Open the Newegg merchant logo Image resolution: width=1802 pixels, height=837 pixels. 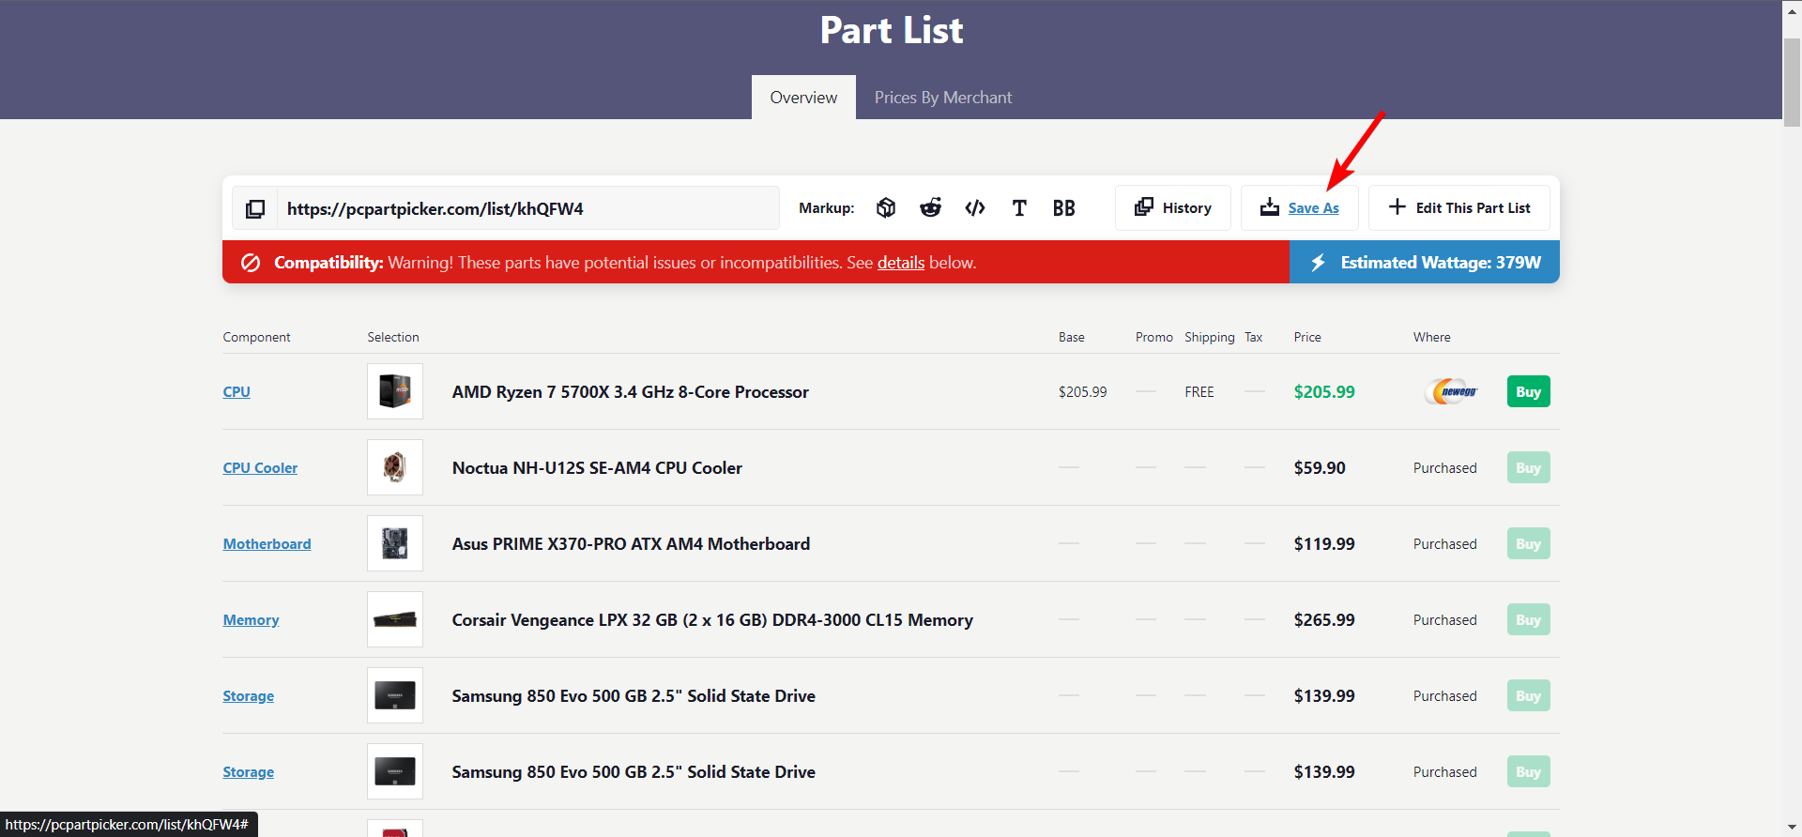pyautogui.click(x=1451, y=392)
